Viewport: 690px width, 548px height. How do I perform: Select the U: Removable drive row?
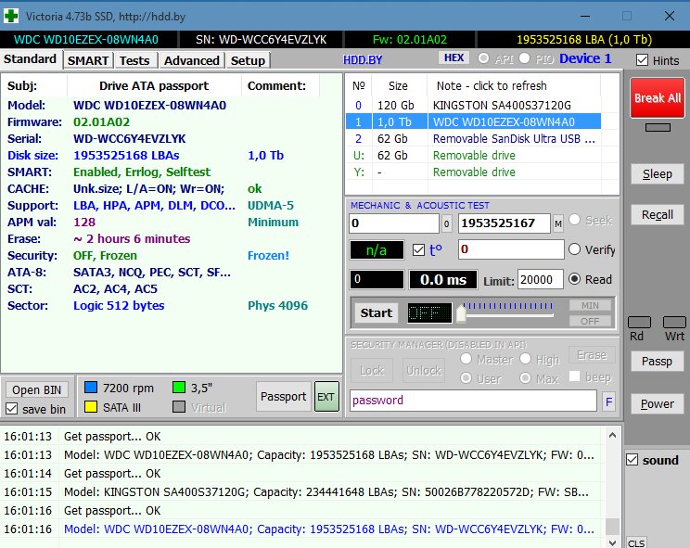pos(474,155)
